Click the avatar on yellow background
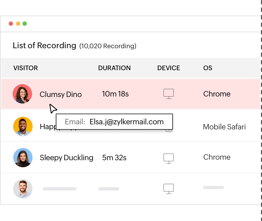The height and width of the screenshot is (221, 262). (23, 126)
